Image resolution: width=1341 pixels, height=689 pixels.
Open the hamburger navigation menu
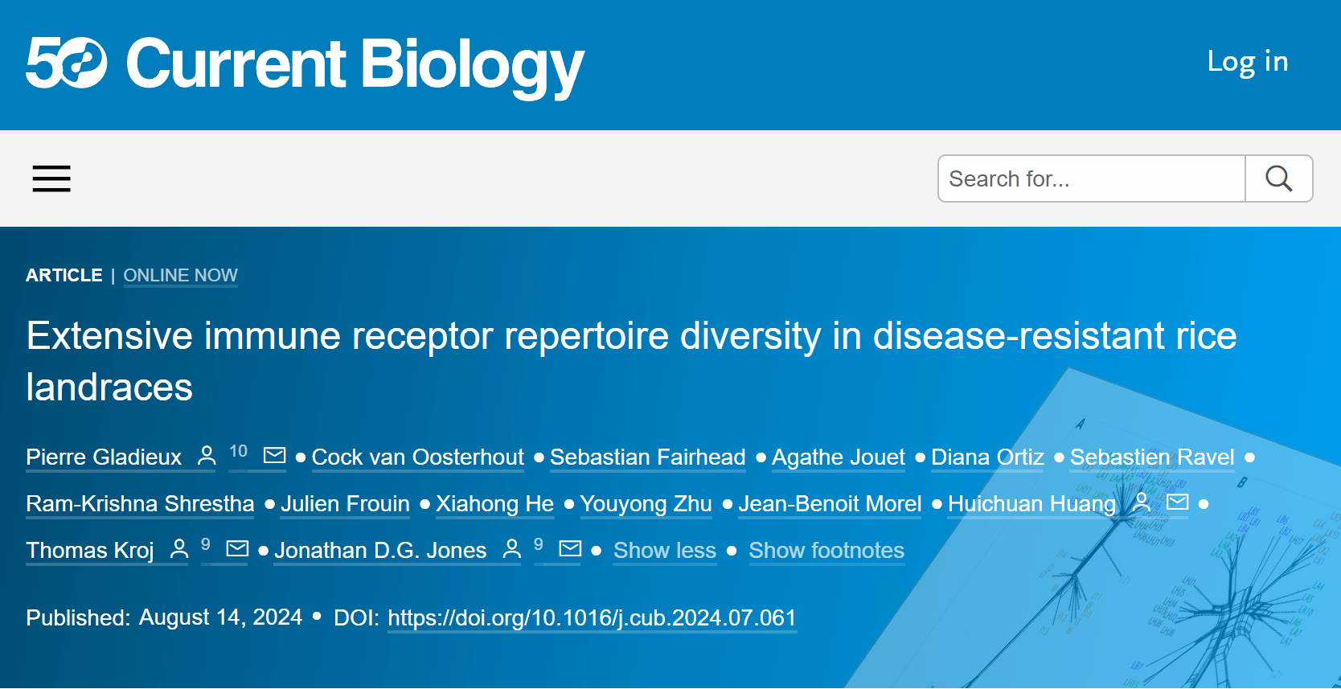pos(51,178)
